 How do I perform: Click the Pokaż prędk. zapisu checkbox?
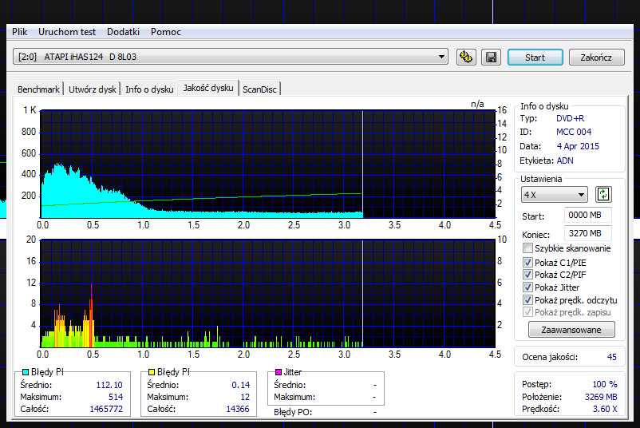527,312
